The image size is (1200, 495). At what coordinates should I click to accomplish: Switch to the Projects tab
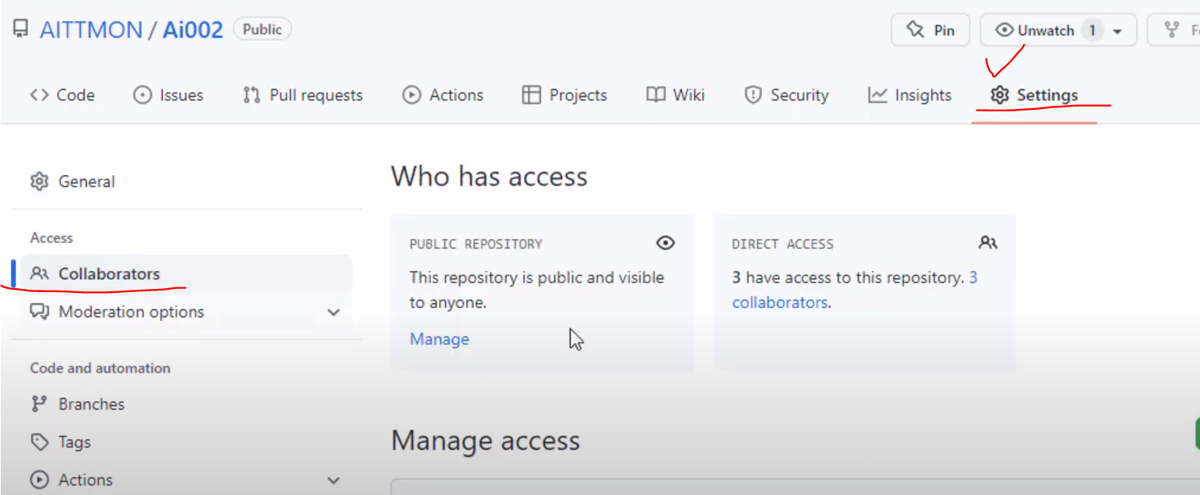[x=564, y=95]
